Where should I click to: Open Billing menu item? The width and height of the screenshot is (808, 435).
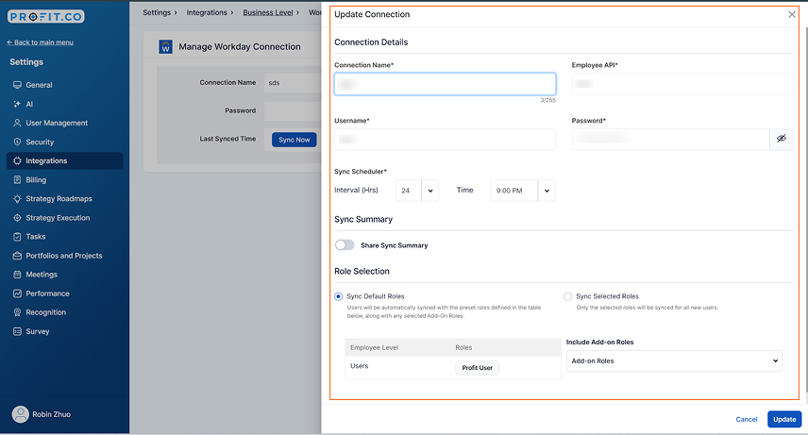point(65,180)
